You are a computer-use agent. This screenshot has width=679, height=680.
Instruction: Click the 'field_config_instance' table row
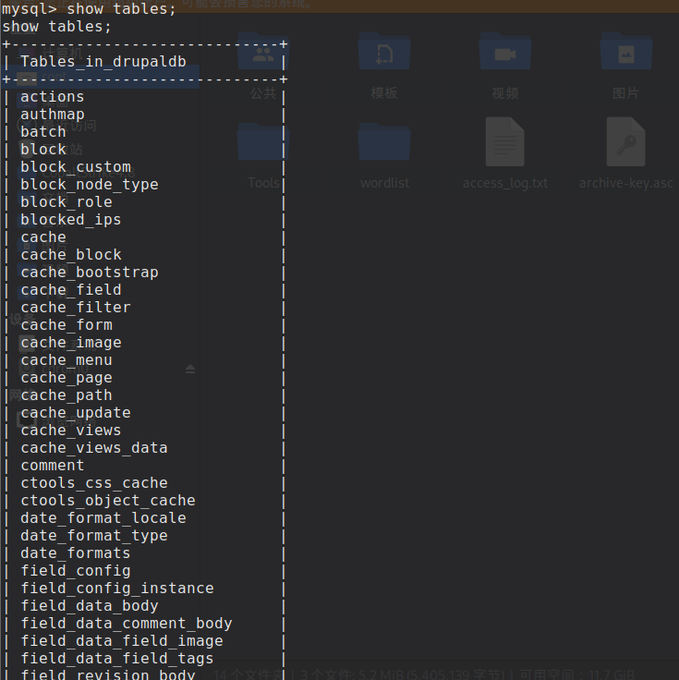(x=144, y=589)
